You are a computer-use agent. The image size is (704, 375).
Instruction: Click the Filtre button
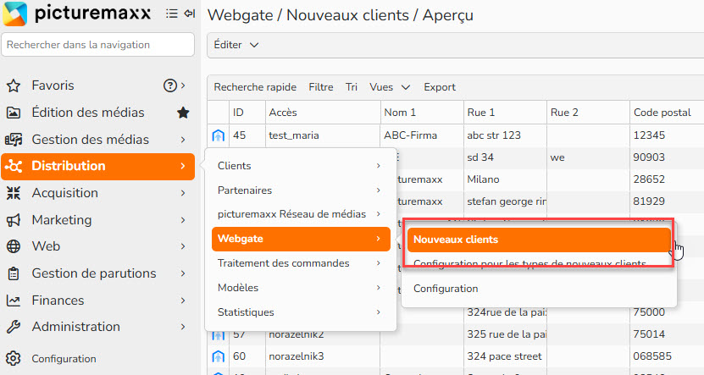(321, 87)
